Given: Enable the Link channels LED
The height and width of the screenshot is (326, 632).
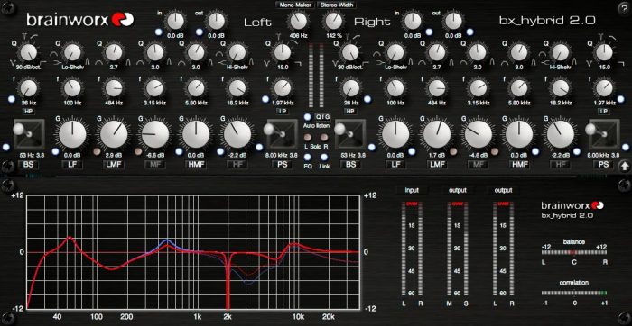Looking at the screenshot, I should [x=324, y=158].
